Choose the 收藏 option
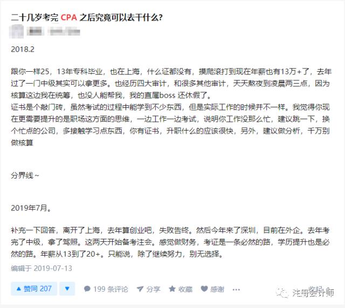This screenshot has width=345, height=308. coord(185,289)
